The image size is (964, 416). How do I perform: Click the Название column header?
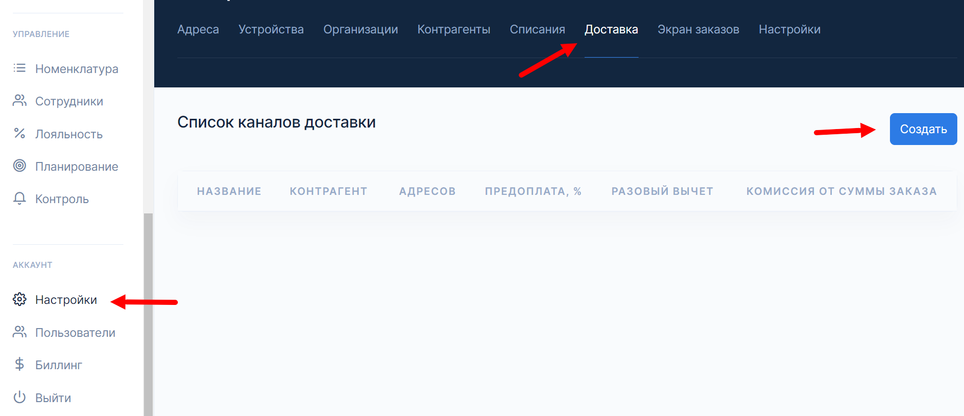click(229, 191)
